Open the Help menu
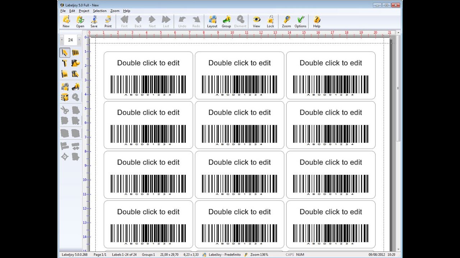This screenshot has width=460, height=258. point(126,11)
